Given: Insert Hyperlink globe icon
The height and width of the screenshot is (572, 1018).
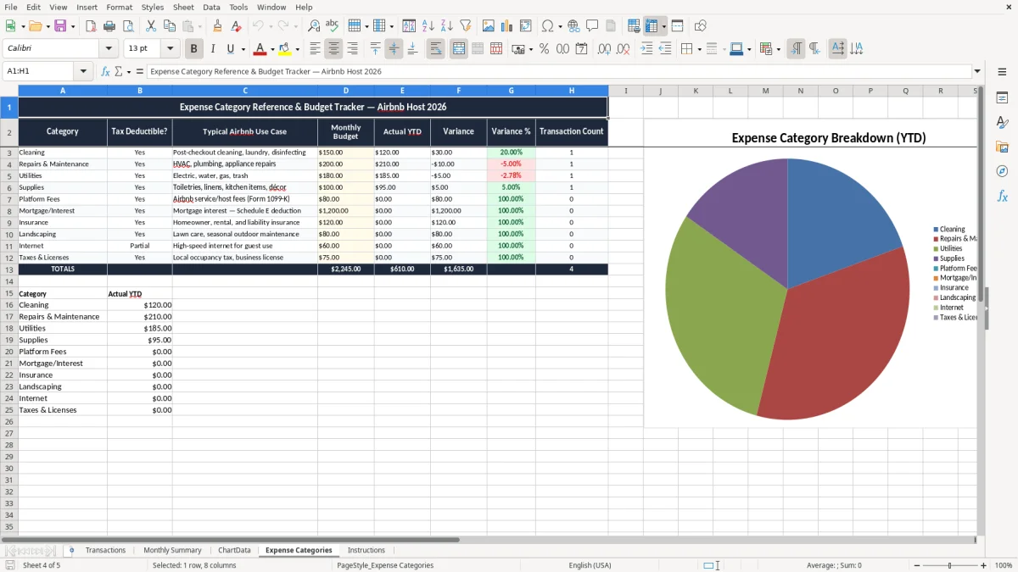Looking at the screenshot, I should [573, 26].
